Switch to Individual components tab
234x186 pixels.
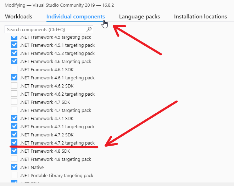(x=76, y=17)
